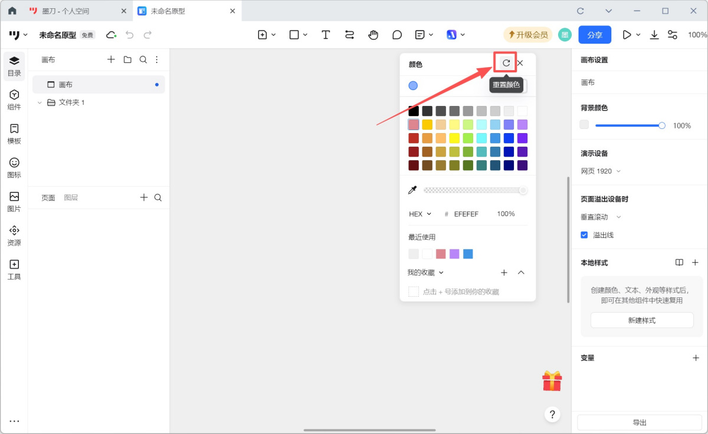Add new item in 画布 panel header

(111, 59)
